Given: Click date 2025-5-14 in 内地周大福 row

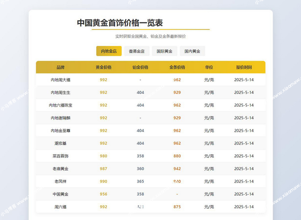Looking at the screenshot, I should 244,80.
